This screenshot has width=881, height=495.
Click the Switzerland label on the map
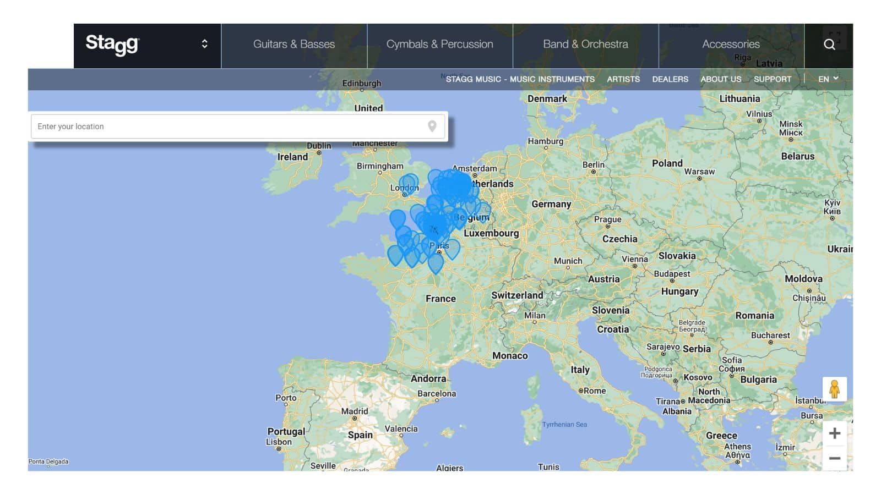[517, 295]
